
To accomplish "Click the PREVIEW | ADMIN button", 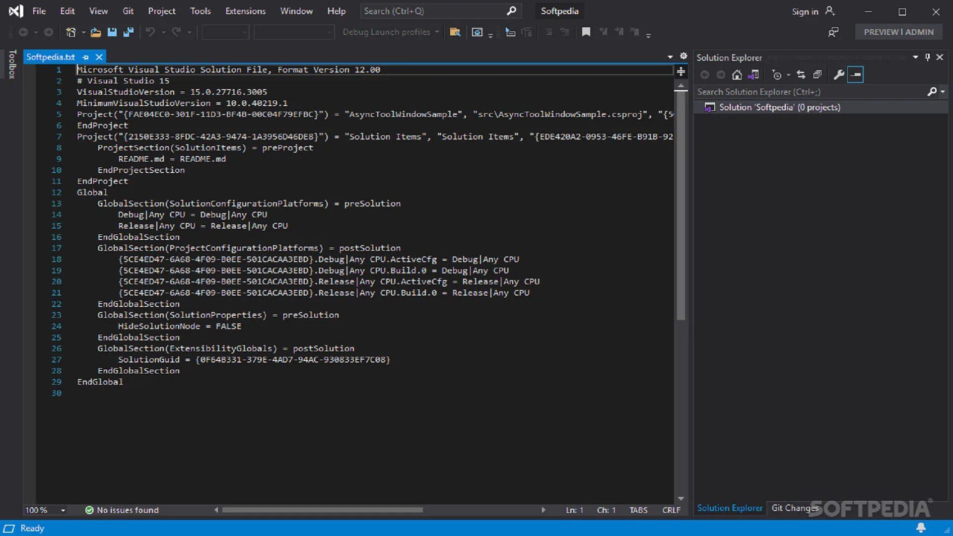I will 898,32.
